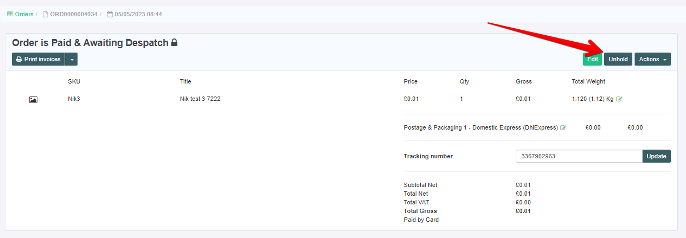Click the calendar icon beside order date
Image resolution: width=686 pixels, height=238 pixels.
110,14
